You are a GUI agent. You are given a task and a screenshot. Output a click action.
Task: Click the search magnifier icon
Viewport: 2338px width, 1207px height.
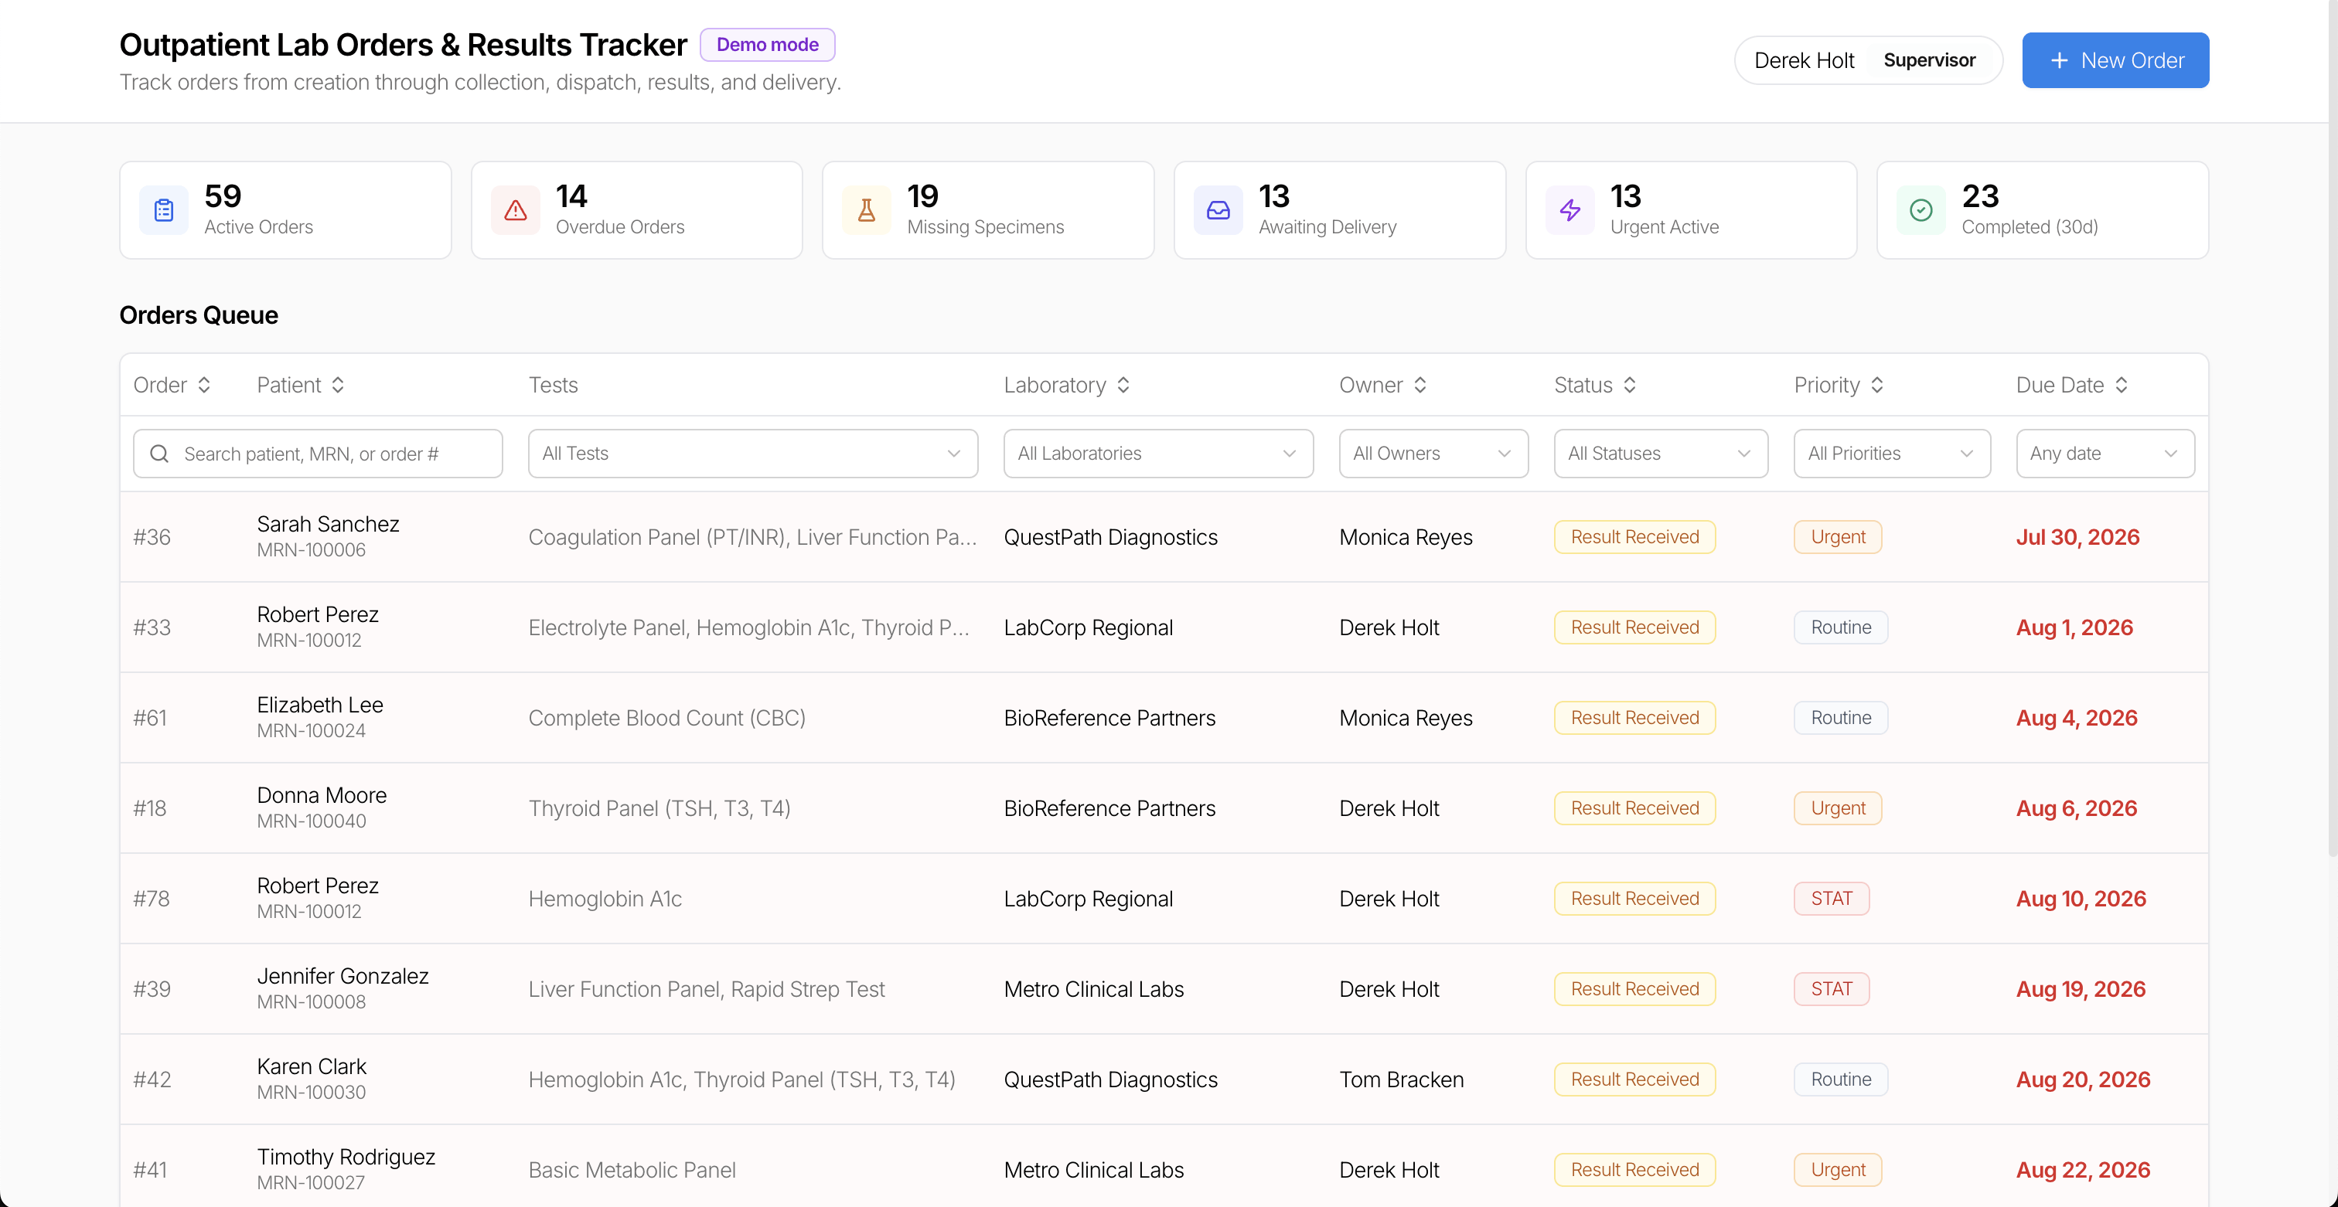[x=158, y=454]
